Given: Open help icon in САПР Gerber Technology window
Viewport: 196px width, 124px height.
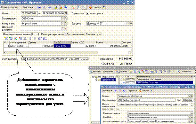Looking at the screenshot, I should [x=151, y=91].
